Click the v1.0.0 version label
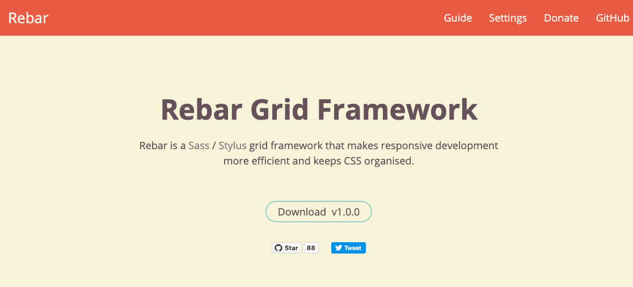The image size is (633, 287). tap(345, 212)
